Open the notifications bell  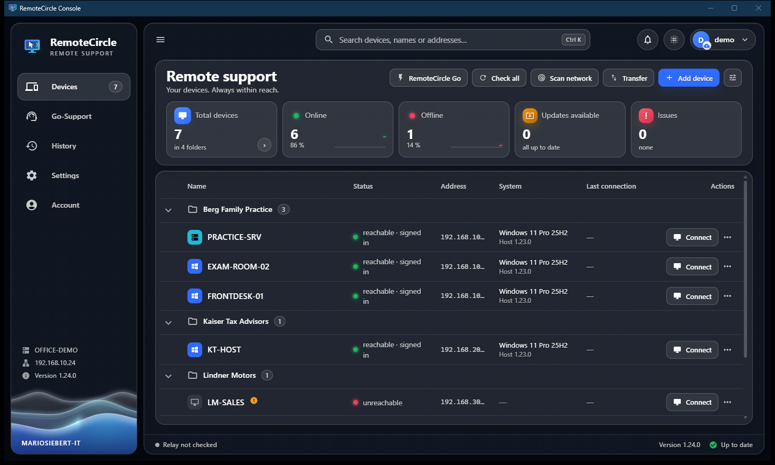click(x=648, y=40)
